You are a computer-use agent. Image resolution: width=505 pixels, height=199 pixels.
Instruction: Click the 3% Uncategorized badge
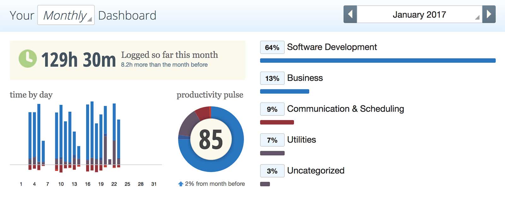272,171
